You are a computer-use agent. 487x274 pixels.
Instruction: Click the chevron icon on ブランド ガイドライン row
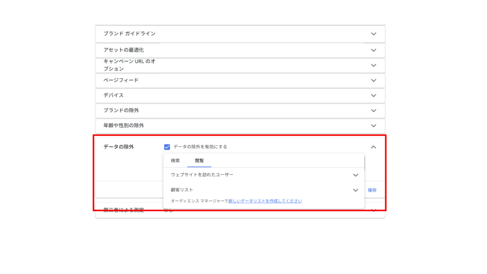coord(373,34)
